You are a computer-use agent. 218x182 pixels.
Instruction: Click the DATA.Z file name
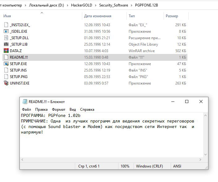pyautogui.click(x=16, y=51)
